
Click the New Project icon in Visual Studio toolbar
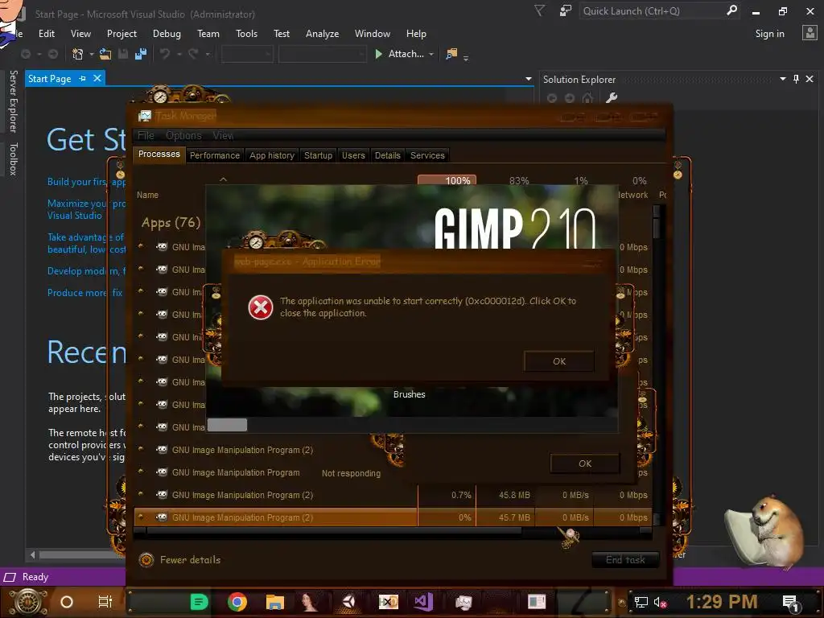pos(78,54)
